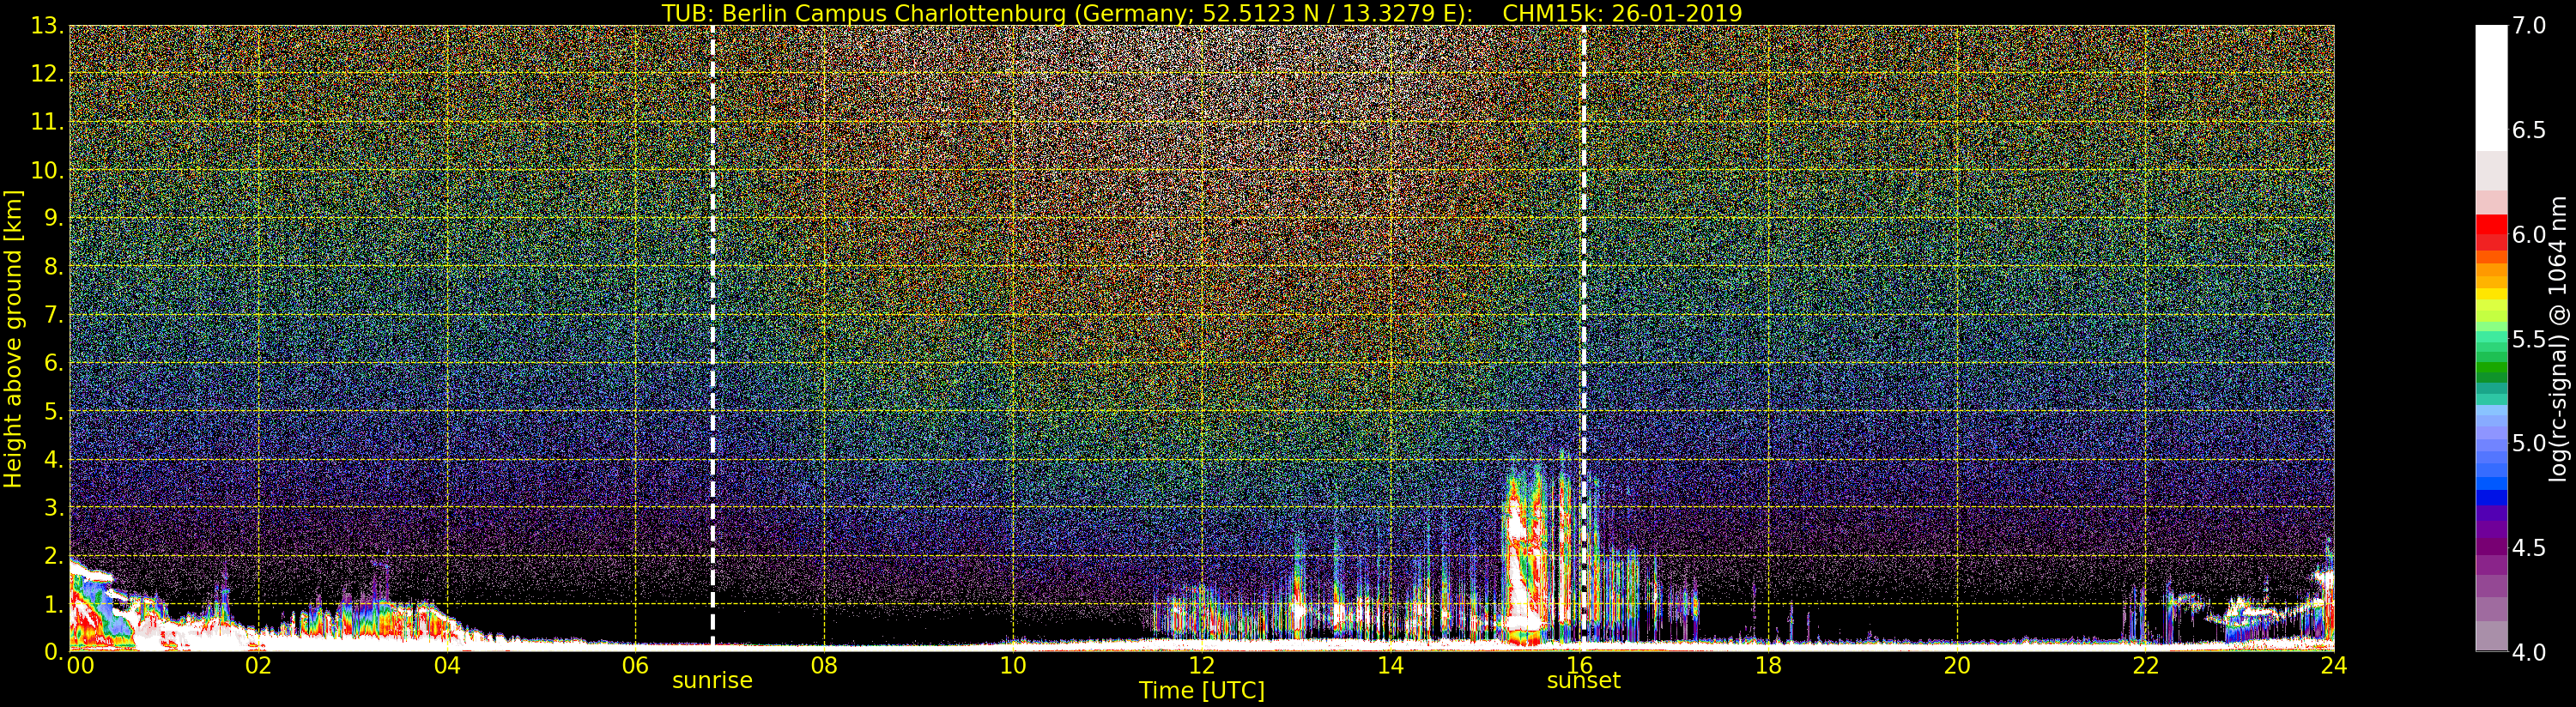2576x707 pixels.
Task: Click the '12' tick on the time axis
Action: pyautogui.click(x=1202, y=666)
